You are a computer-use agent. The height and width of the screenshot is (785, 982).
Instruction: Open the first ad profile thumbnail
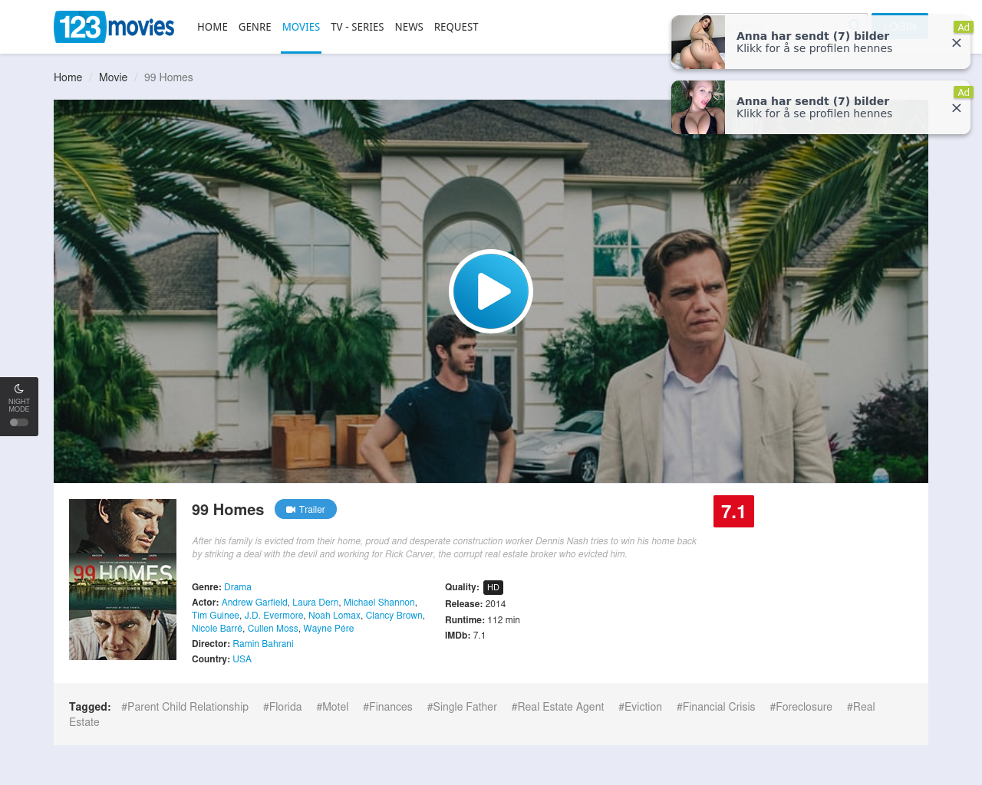tap(698, 42)
